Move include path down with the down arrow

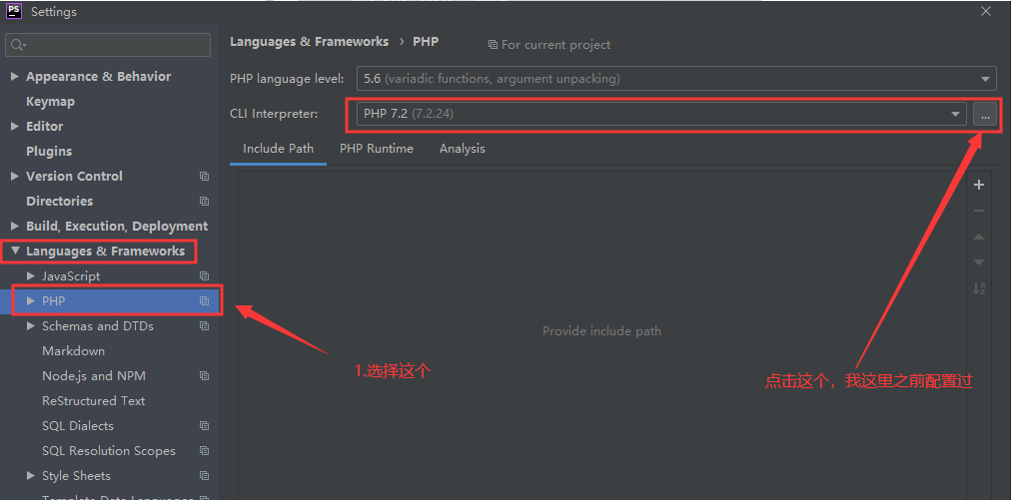[979, 261]
